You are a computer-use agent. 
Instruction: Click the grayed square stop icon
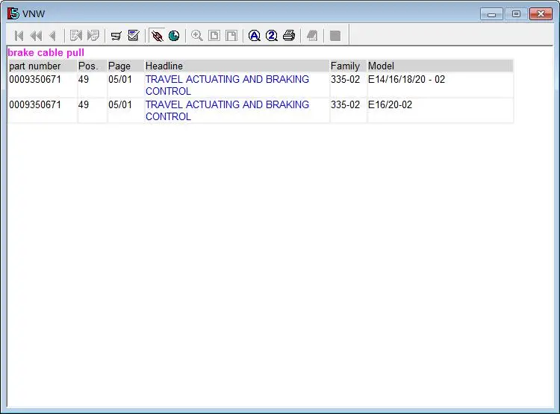335,36
